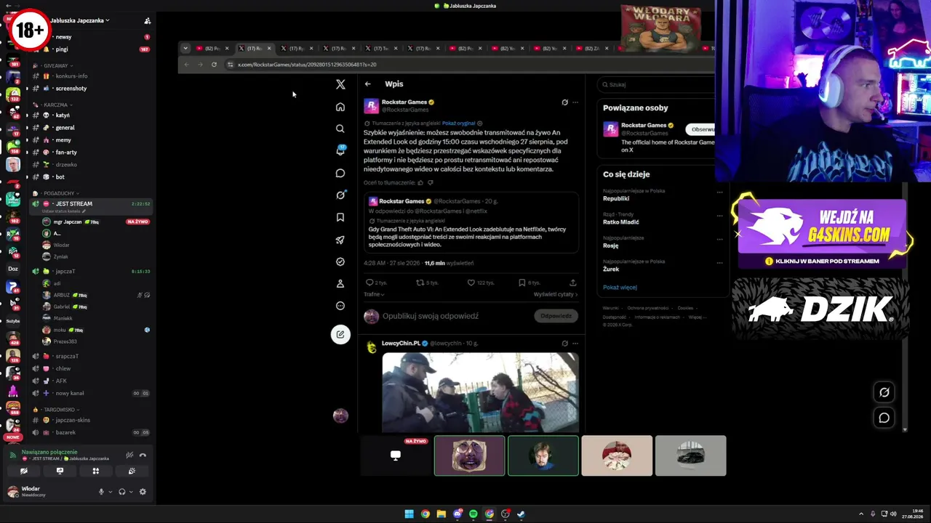Expand the 'Trafne' replies sort dropdown
Screen dimensions: 931x523
pyautogui.click(x=374, y=294)
